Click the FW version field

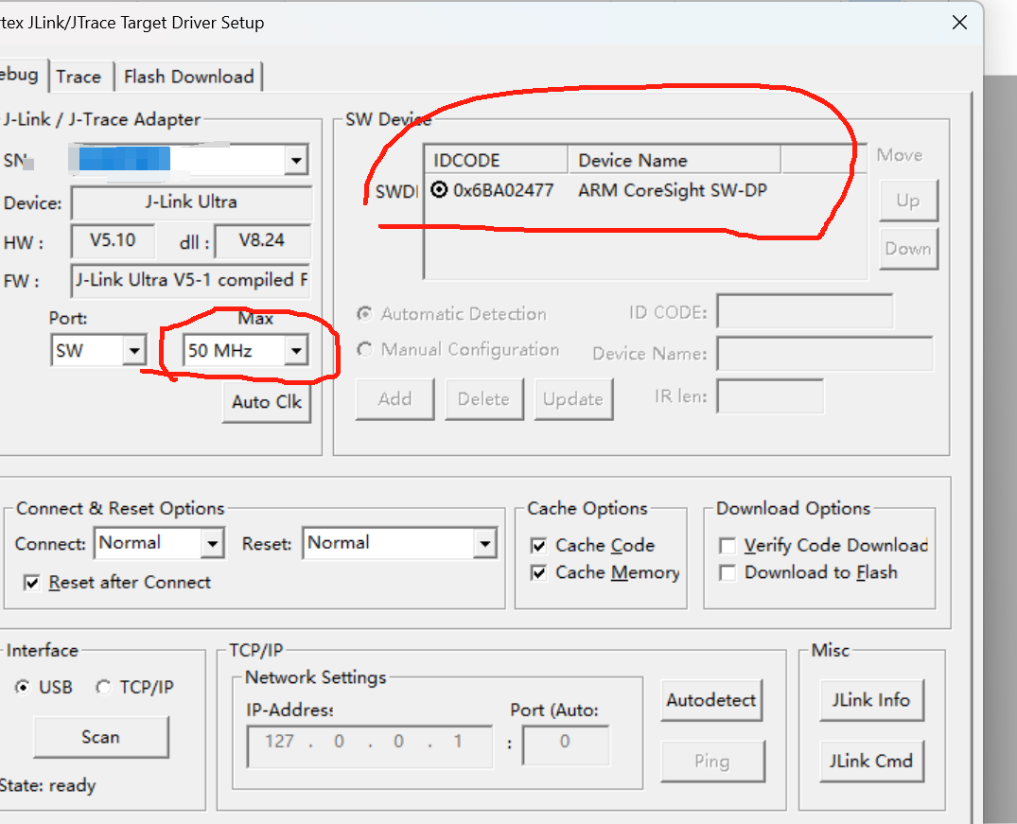point(191,280)
